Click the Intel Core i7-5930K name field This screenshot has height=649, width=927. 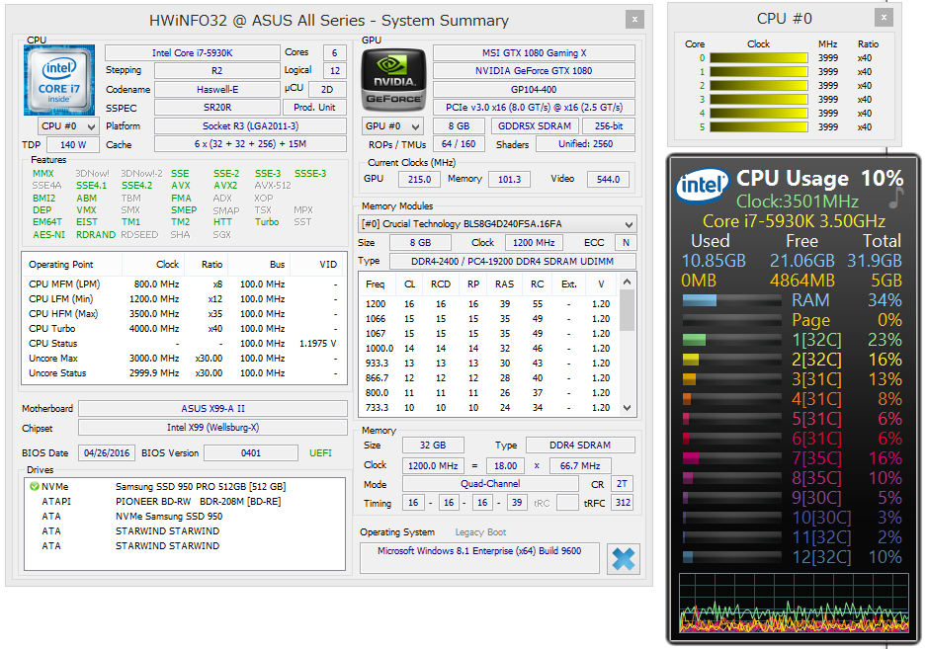pos(191,52)
